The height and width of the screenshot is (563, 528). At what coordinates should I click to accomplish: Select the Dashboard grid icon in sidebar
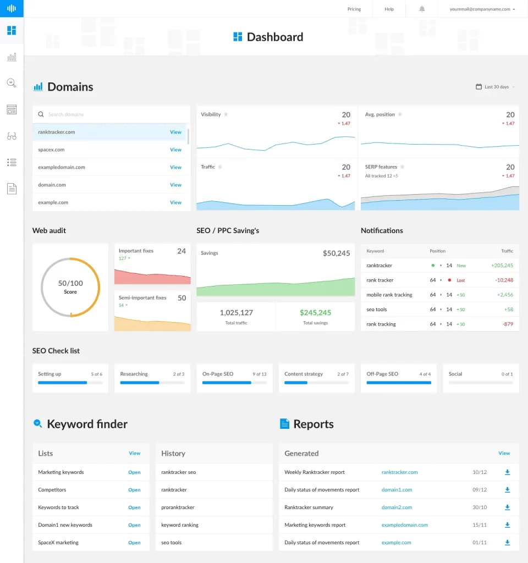[x=12, y=31]
